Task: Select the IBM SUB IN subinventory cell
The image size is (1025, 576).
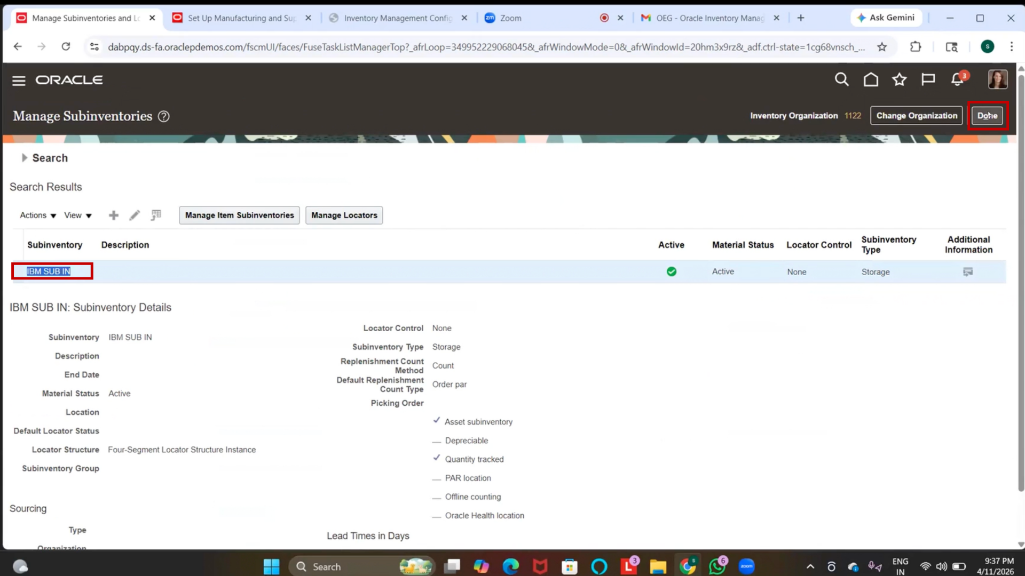Action: click(49, 271)
